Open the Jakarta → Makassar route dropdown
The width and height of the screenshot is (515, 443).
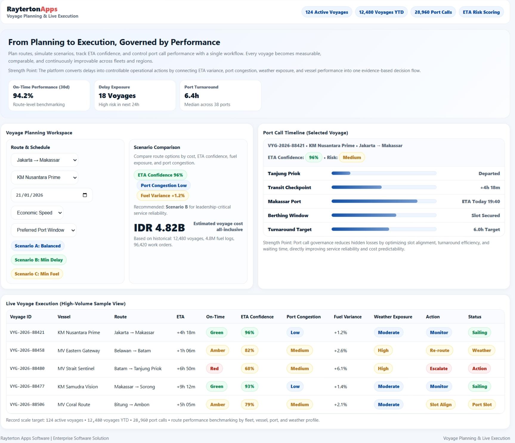(x=44, y=160)
